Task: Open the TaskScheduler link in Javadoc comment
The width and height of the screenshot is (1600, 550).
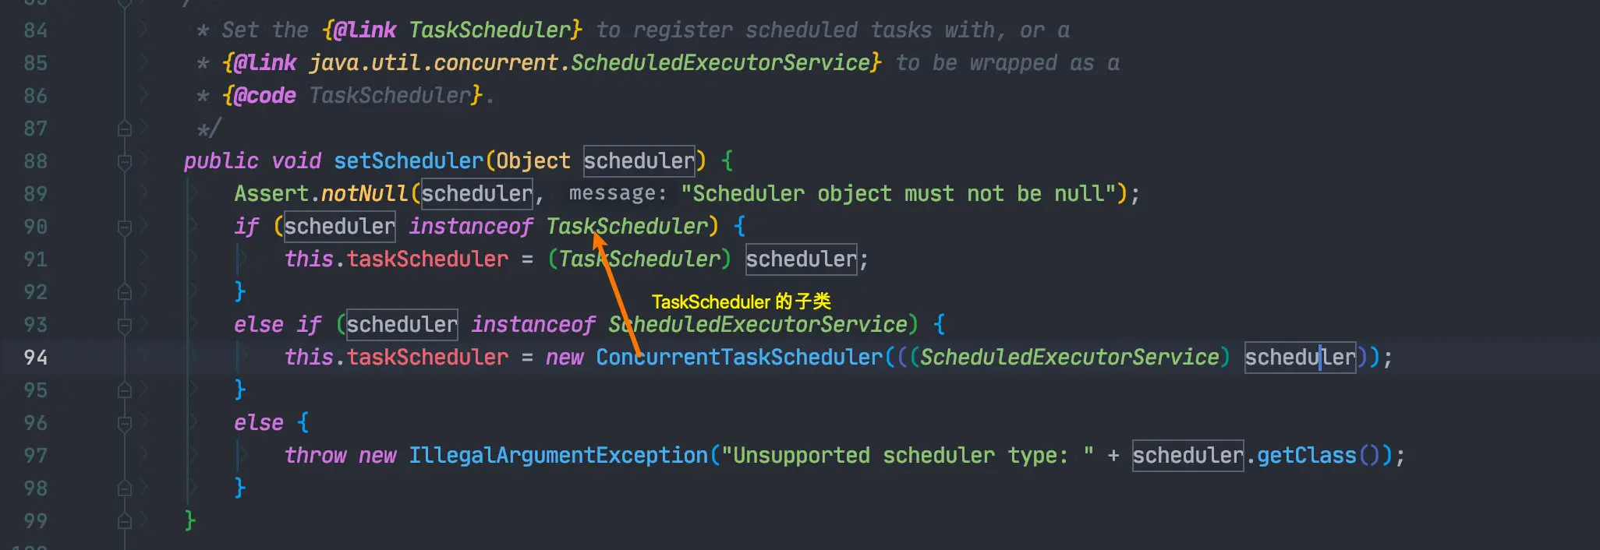Action: pos(490,30)
